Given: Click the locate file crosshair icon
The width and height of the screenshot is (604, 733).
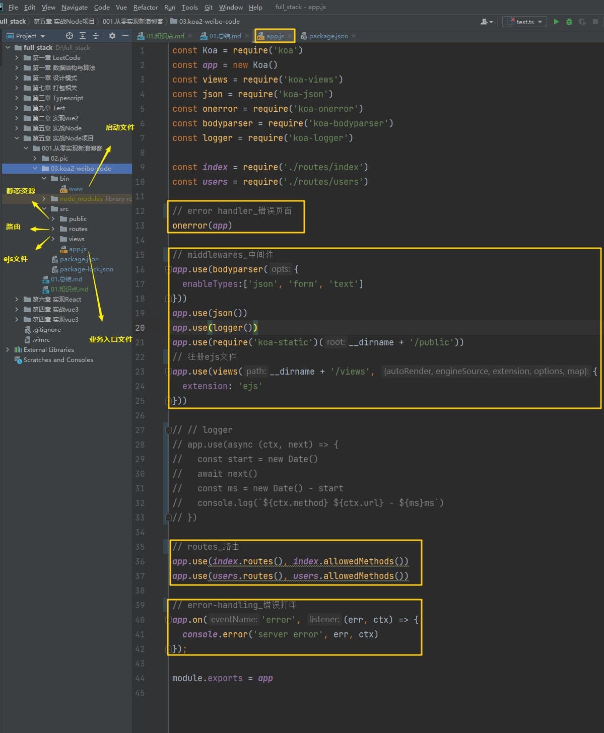Looking at the screenshot, I should pyautogui.click(x=70, y=36).
